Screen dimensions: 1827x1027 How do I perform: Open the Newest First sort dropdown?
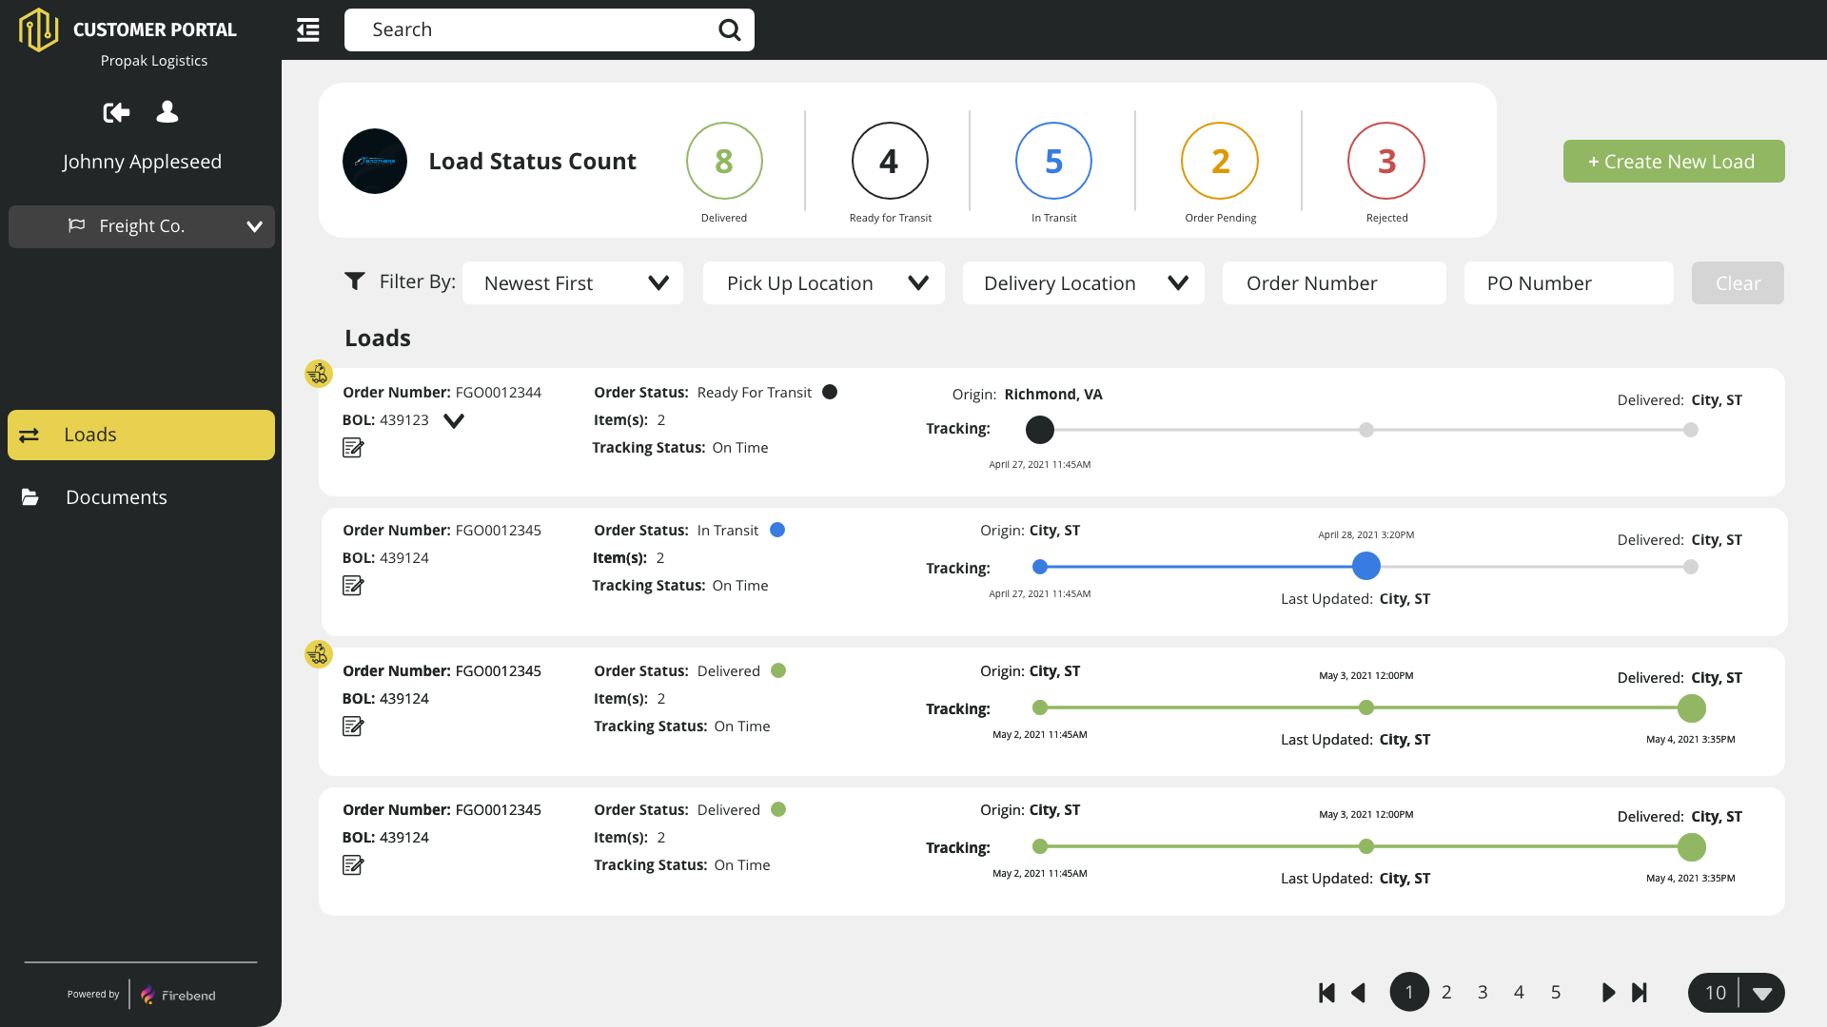click(x=573, y=283)
